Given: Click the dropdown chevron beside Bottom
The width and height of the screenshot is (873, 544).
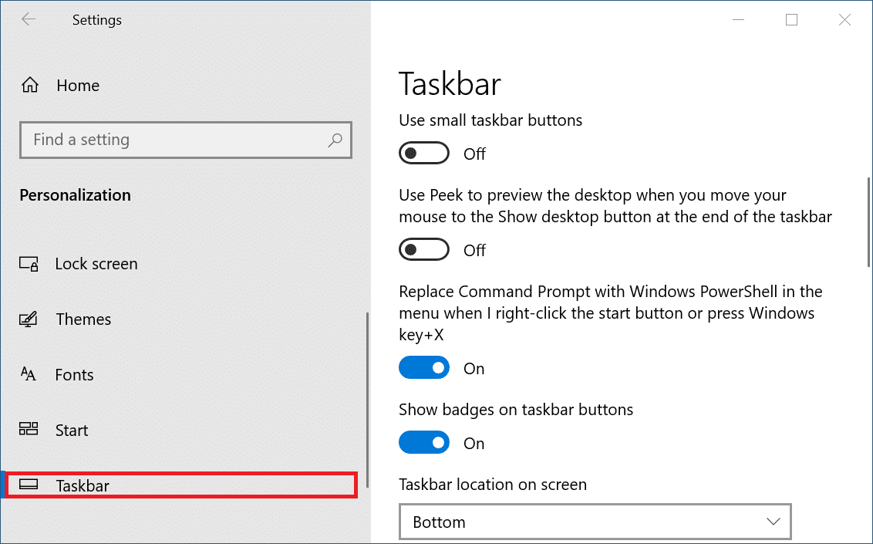Looking at the screenshot, I should [x=774, y=522].
